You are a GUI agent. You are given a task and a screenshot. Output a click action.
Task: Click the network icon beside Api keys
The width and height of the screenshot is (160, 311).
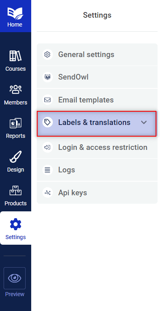(x=48, y=192)
